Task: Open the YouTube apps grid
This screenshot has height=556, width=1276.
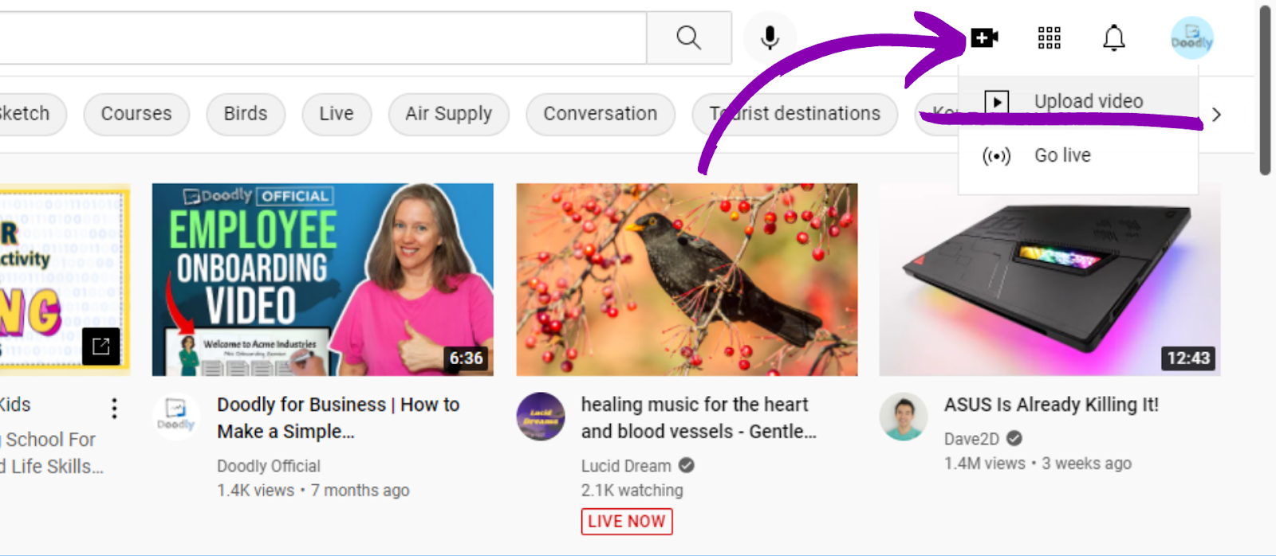Action: coord(1049,37)
